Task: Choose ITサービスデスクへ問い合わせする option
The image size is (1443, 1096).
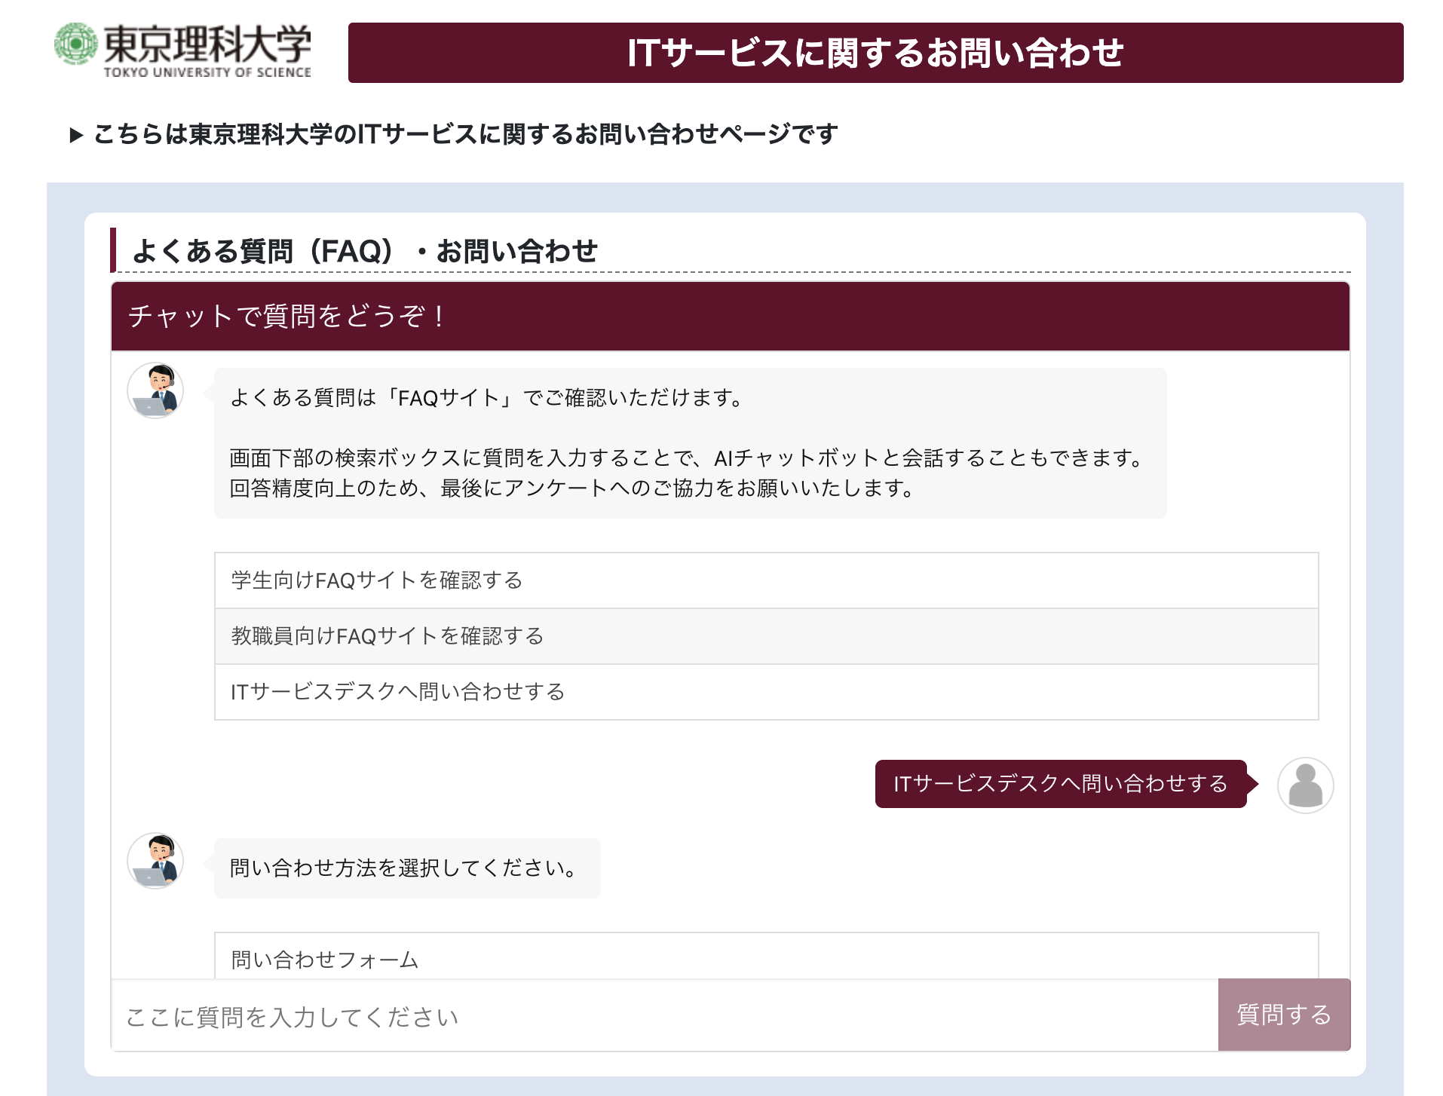Action: [x=765, y=690]
